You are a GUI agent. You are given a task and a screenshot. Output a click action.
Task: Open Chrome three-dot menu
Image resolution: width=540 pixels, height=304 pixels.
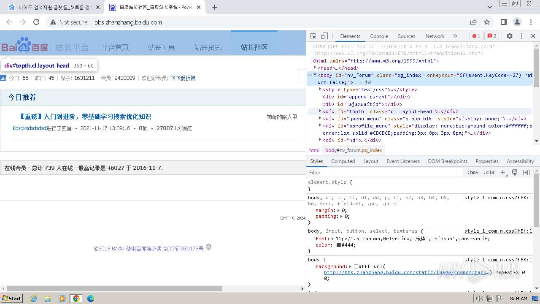(531, 22)
